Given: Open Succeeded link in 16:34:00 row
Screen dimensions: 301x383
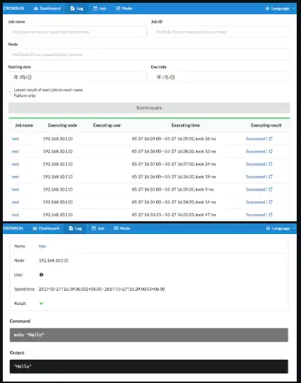Looking at the screenshot, I should point(256,202).
